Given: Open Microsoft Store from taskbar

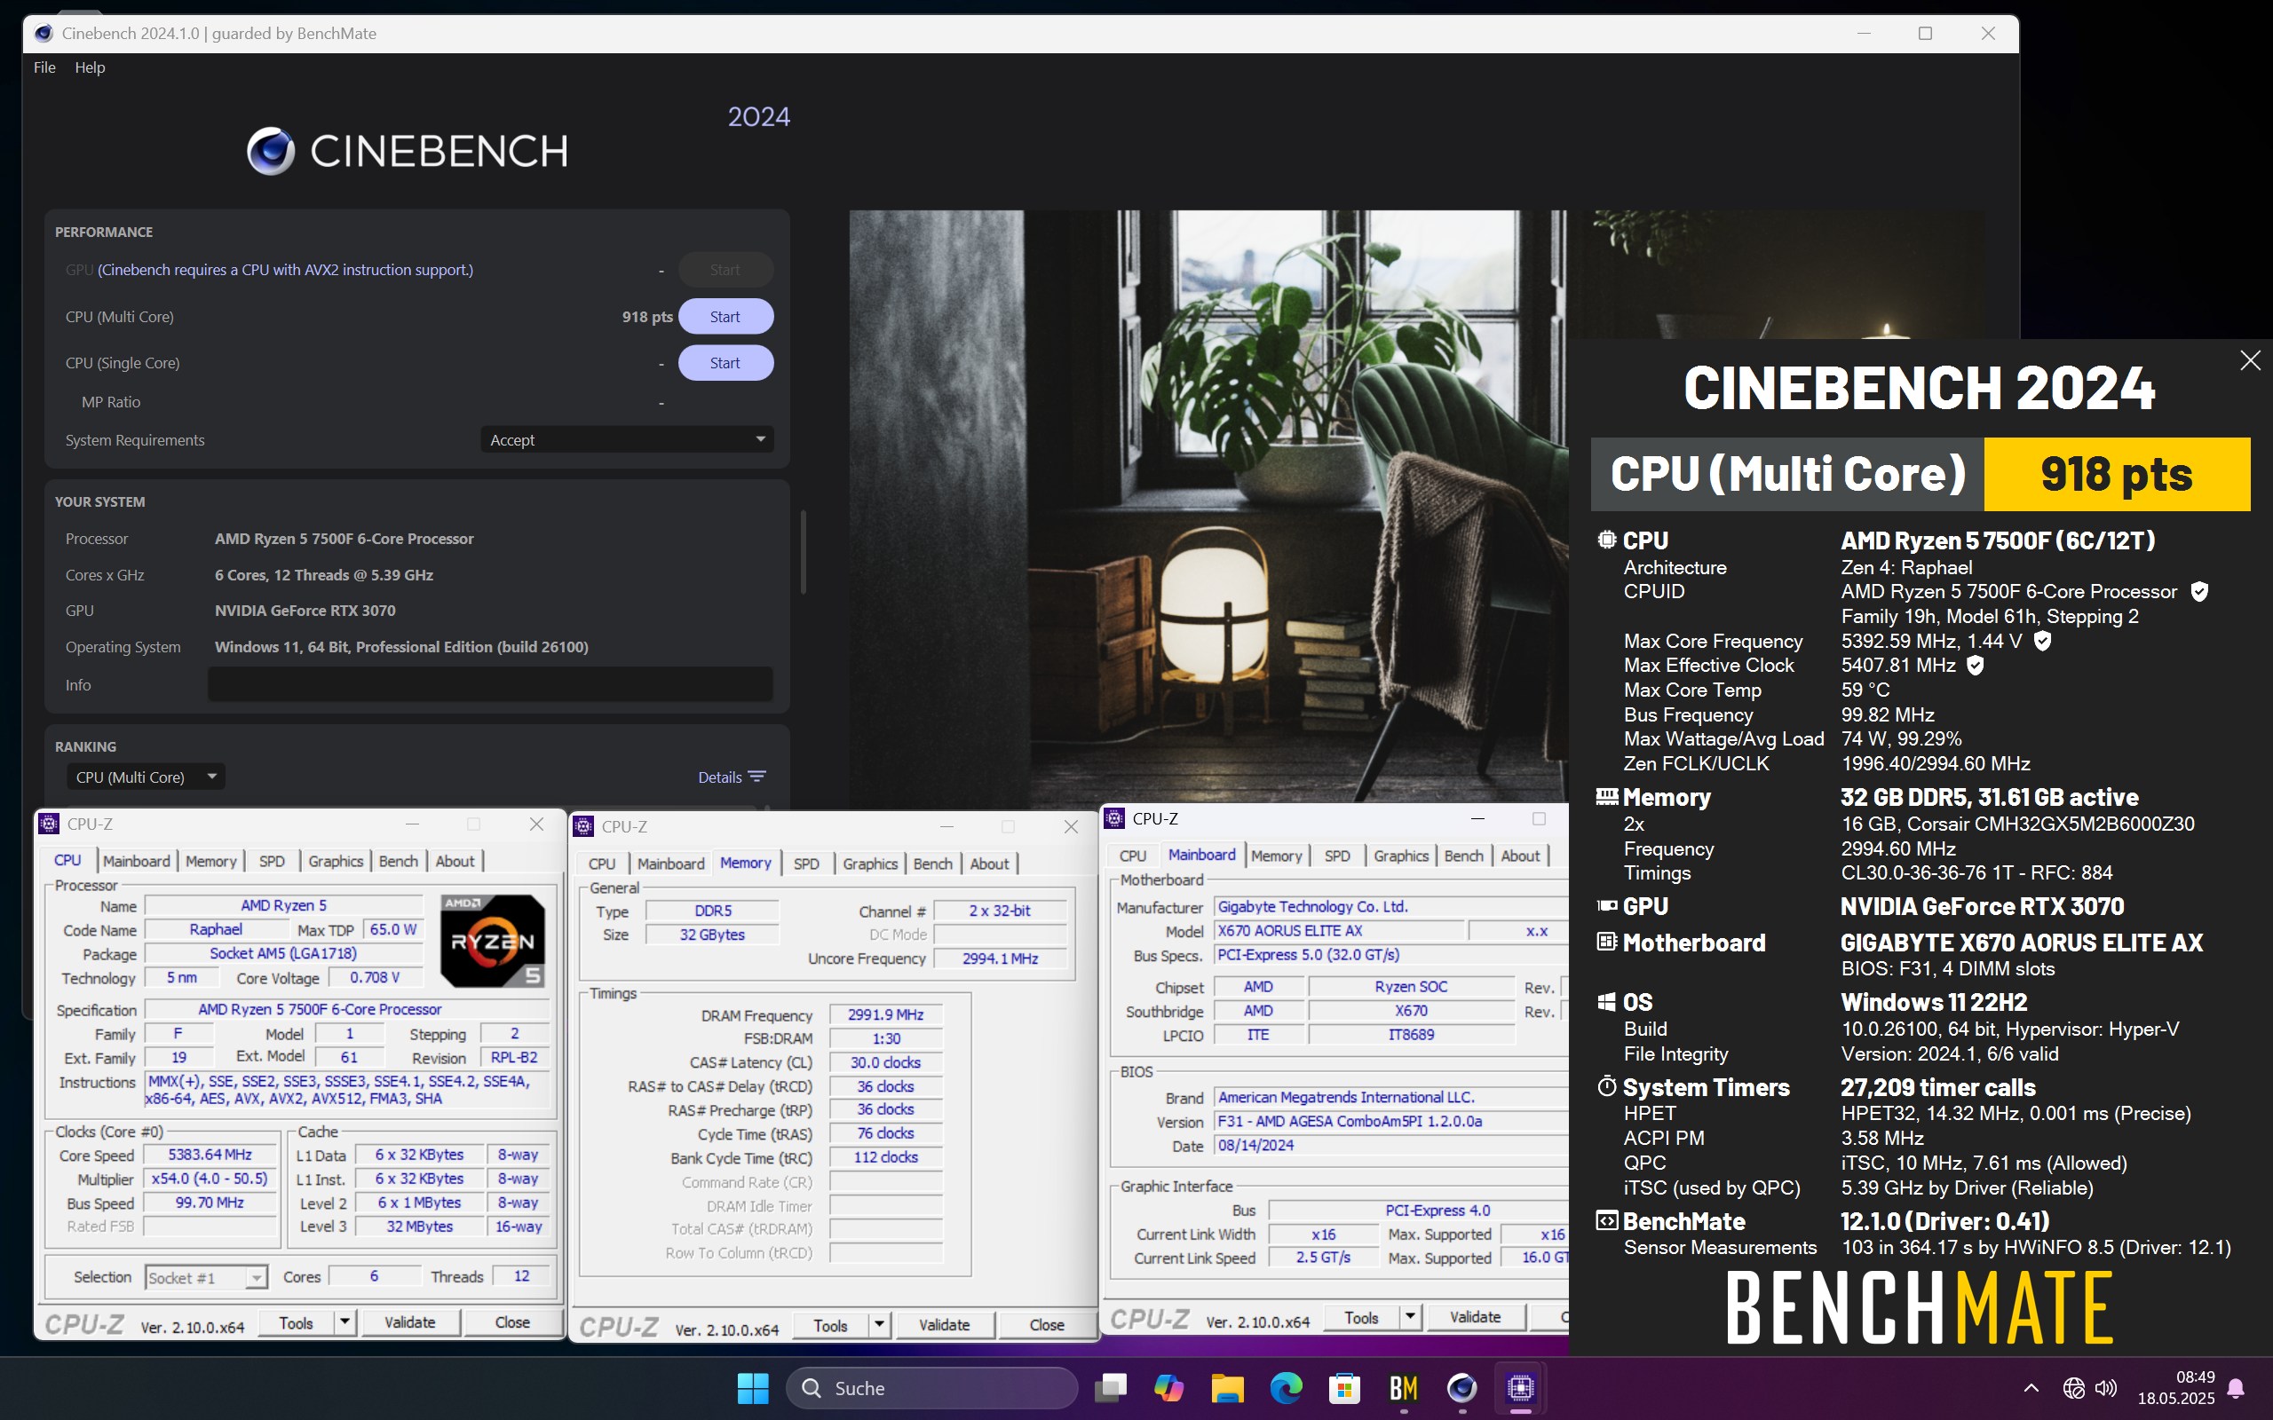Looking at the screenshot, I should (x=1345, y=1387).
